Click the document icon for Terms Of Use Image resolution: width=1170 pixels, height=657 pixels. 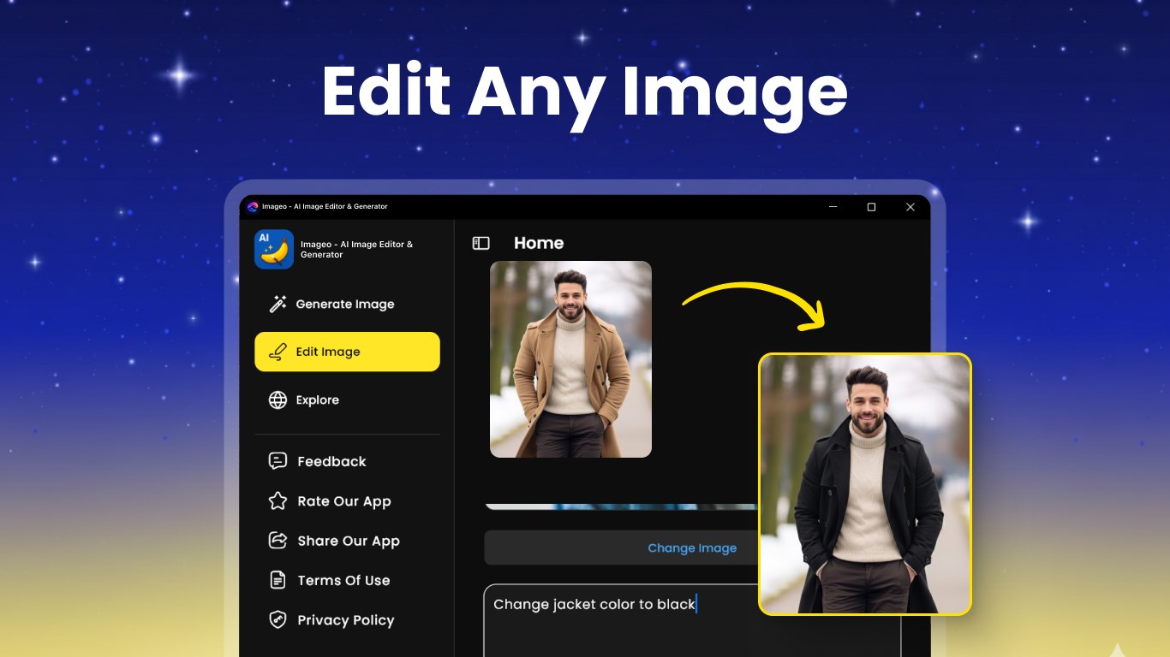[x=278, y=580]
